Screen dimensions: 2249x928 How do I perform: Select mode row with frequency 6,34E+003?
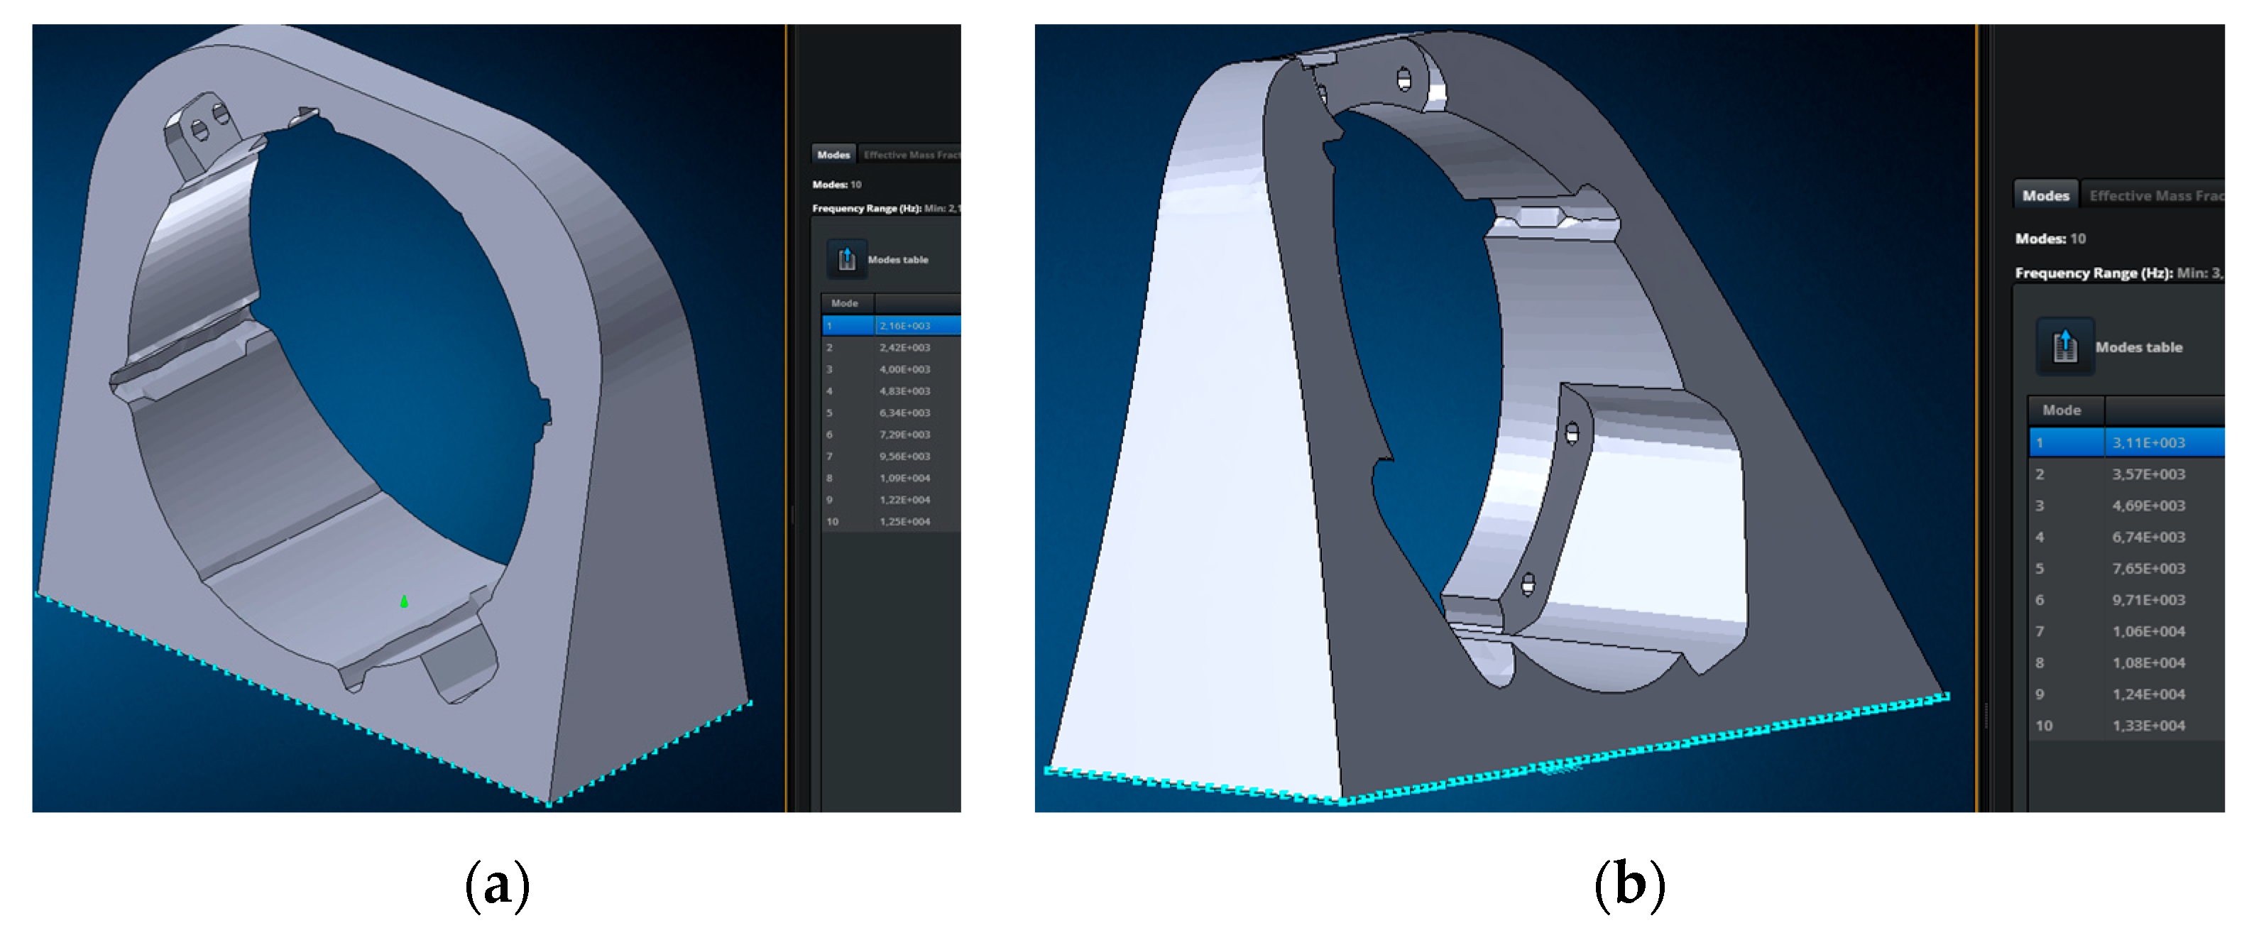pos(904,413)
